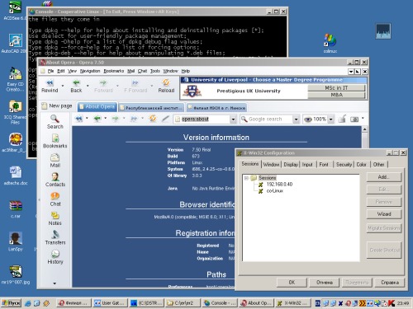Switch to User Gat... taskbar button
413x309 pixels.
point(111,303)
